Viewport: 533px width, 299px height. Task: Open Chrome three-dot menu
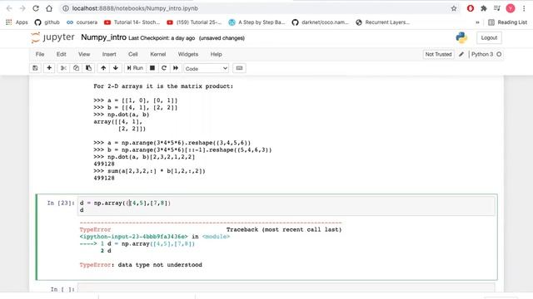(524, 8)
